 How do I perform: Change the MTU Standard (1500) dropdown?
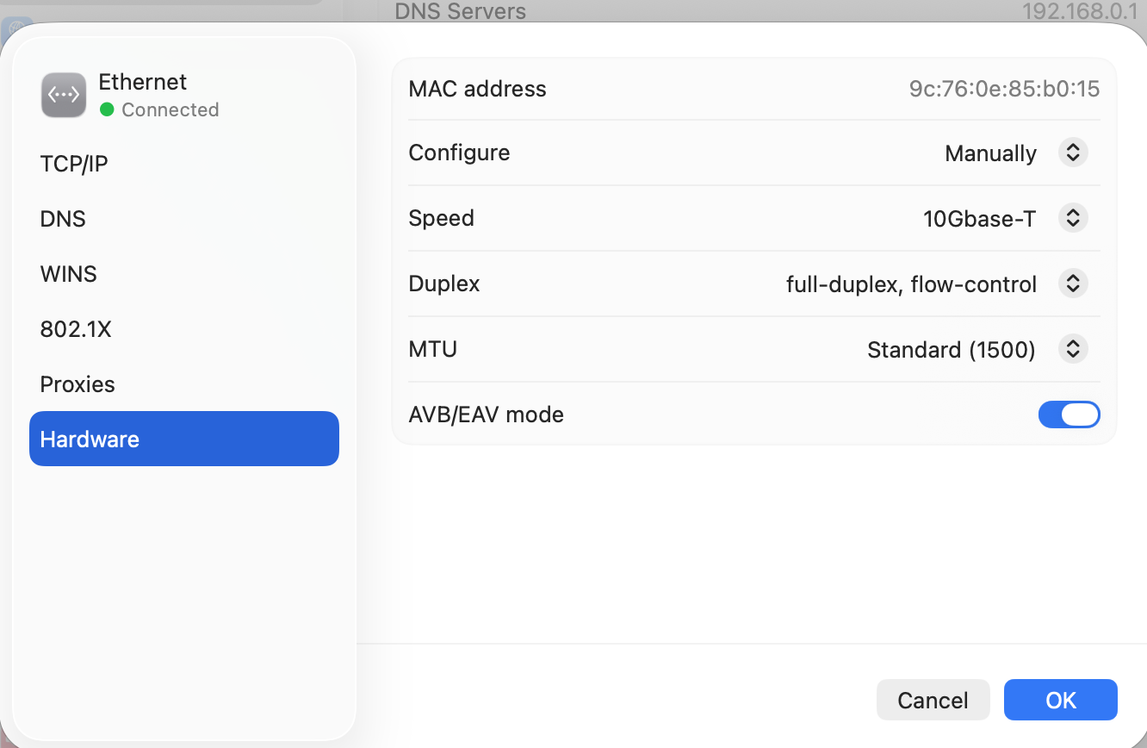(1072, 349)
